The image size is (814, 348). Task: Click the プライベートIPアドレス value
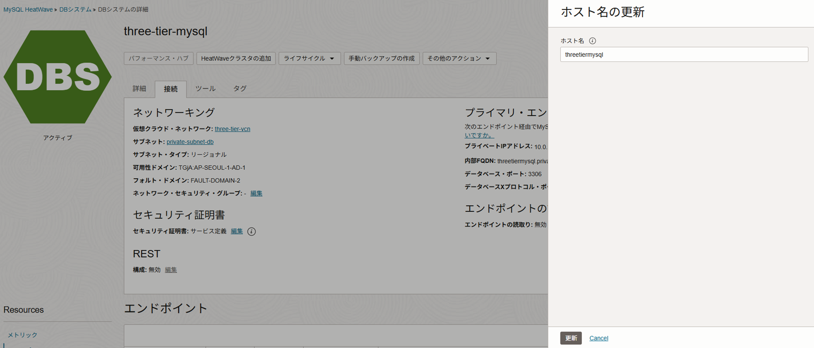[541, 147]
